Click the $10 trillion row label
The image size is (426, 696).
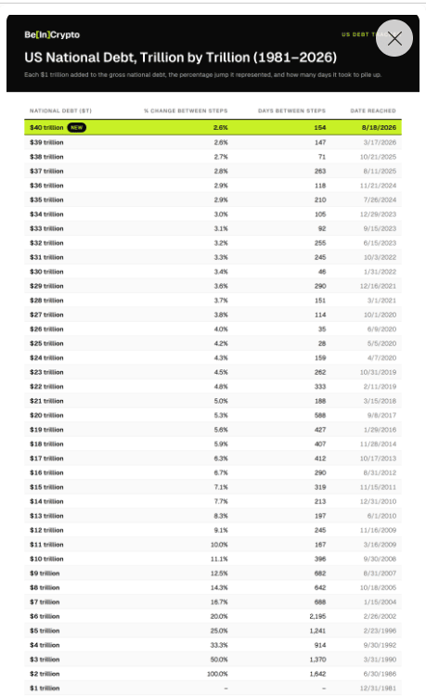[46, 559]
